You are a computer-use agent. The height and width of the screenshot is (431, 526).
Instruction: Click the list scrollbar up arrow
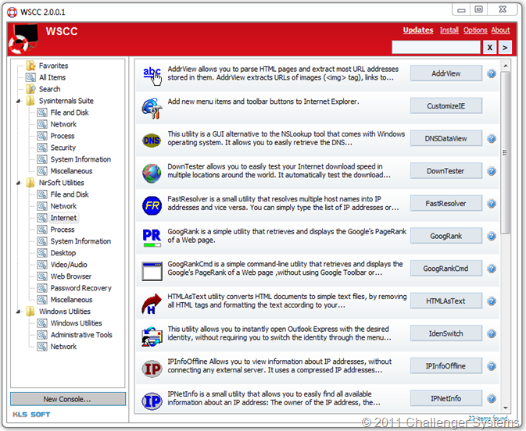505,66
